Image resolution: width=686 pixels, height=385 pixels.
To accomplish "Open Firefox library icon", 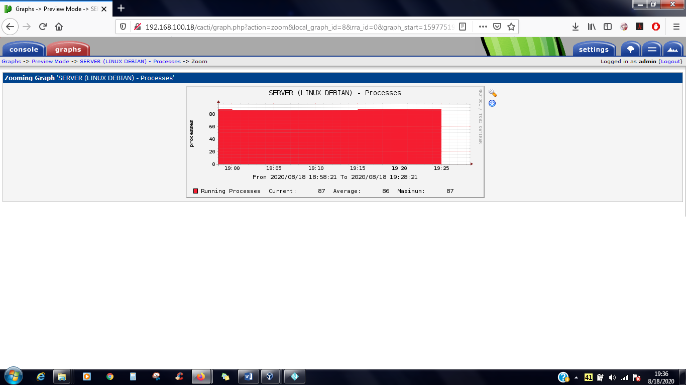I will click(592, 27).
